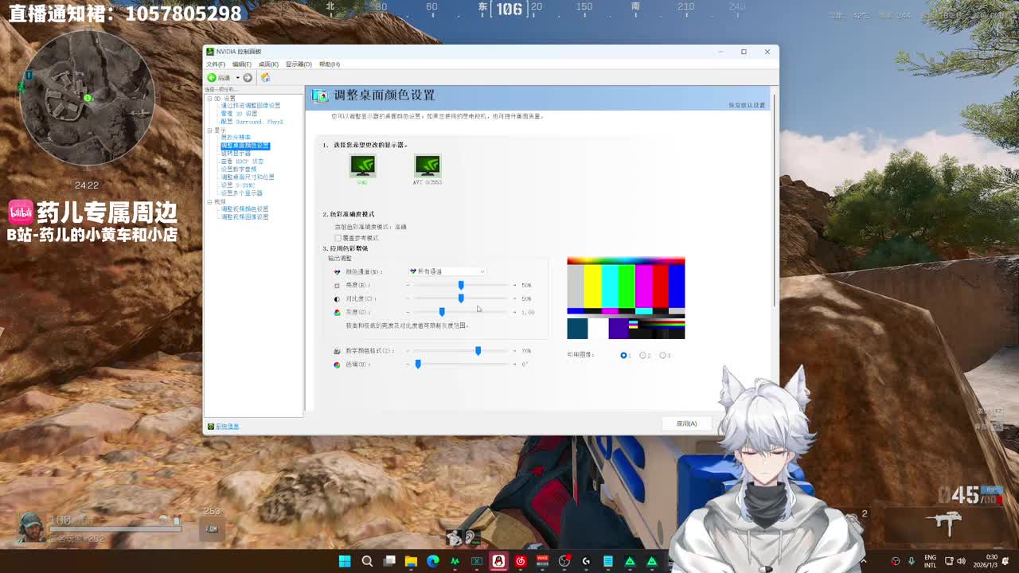
Task: Click the 灰度 gamma slider thumb
Action: 442,312
